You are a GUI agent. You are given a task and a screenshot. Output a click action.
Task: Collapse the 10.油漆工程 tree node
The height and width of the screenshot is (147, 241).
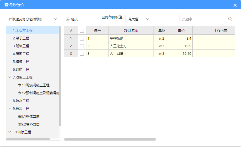(x=10, y=132)
